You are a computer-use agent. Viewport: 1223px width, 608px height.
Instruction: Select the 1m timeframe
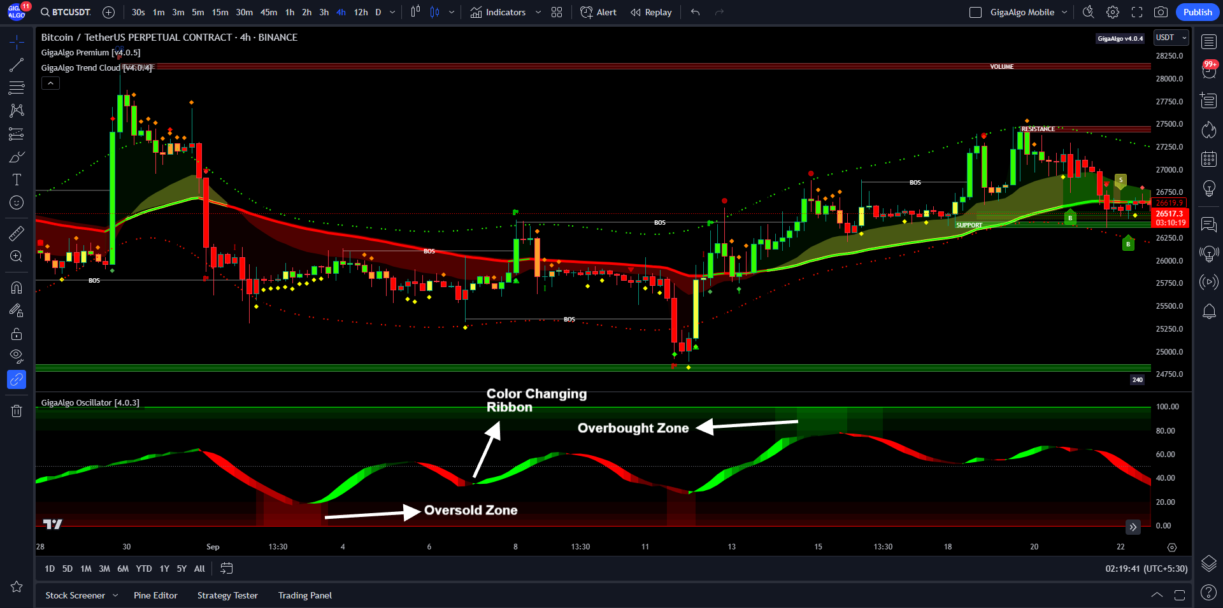pos(159,12)
